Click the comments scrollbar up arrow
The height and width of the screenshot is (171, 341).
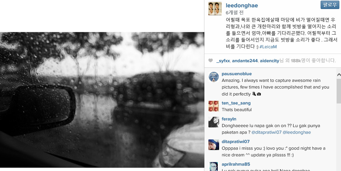[339, 75]
